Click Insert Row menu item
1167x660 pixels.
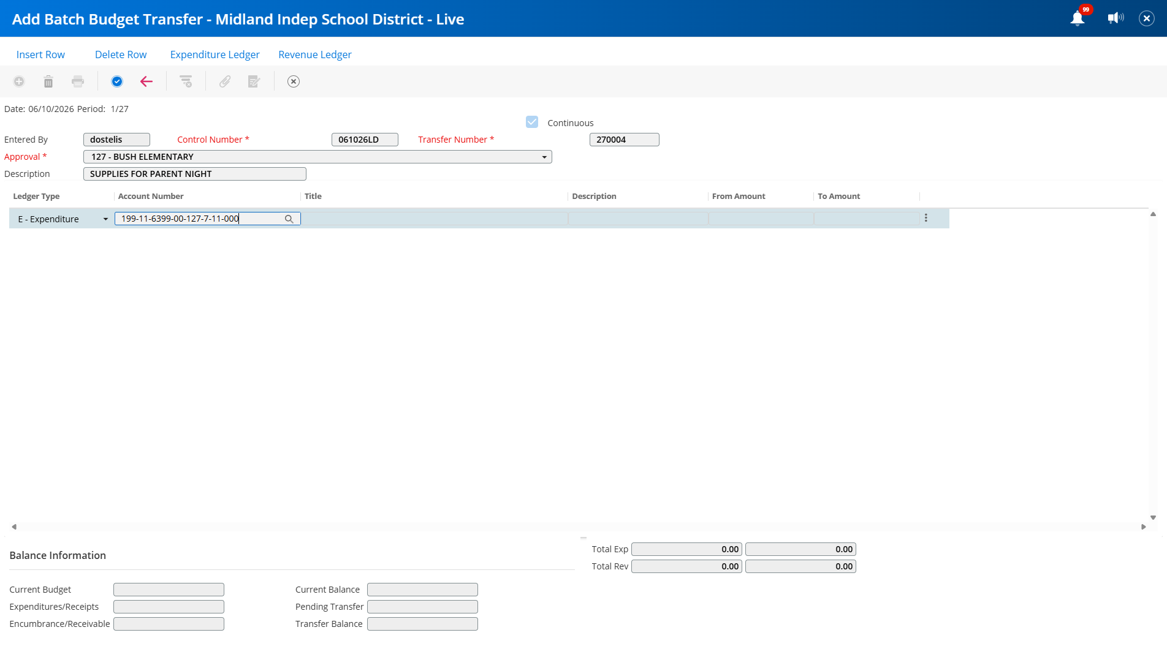[x=40, y=54]
